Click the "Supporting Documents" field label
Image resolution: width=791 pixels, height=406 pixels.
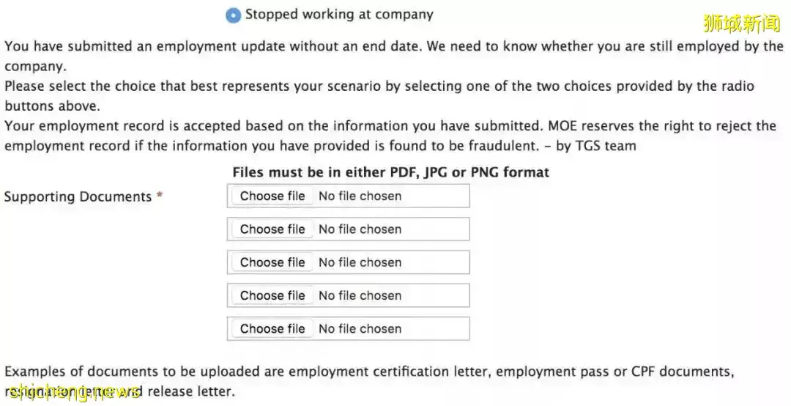pyautogui.click(x=78, y=197)
